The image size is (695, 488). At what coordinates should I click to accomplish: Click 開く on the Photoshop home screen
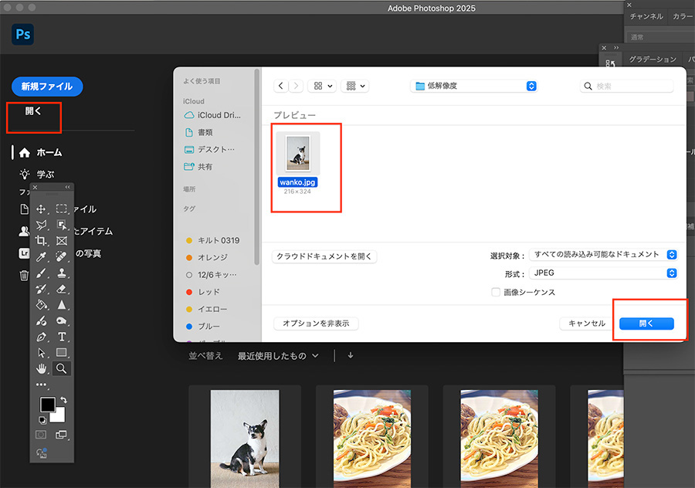coord(33,111)
